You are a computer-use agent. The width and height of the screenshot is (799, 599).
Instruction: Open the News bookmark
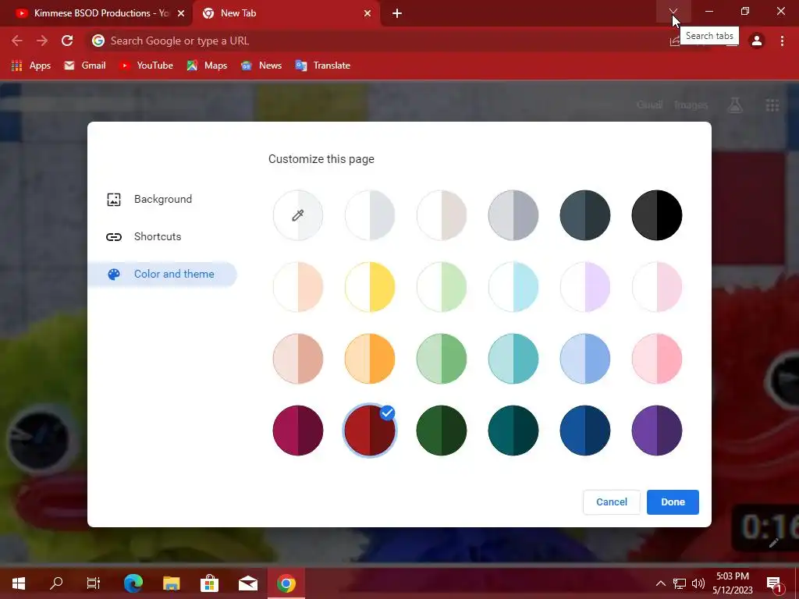(x=261, y=66)
